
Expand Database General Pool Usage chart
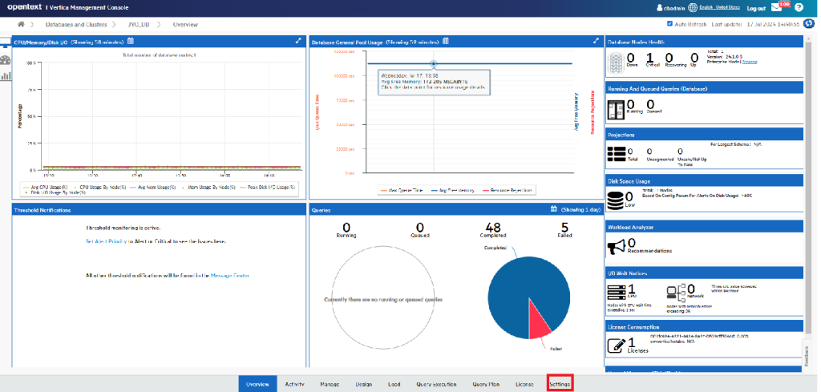point(596,41)
